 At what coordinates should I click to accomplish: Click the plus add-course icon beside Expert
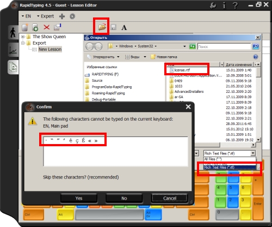click(x=62, y=16)
